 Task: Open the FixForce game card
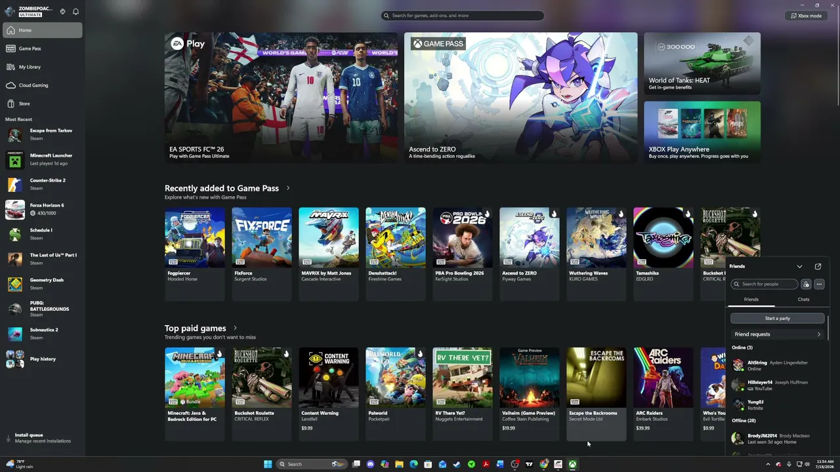(x=262, y=254)
